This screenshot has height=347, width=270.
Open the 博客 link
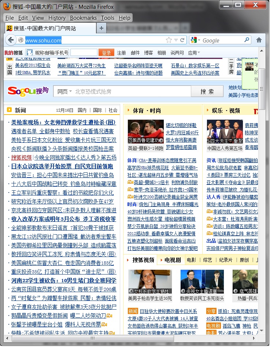point(148,53)
